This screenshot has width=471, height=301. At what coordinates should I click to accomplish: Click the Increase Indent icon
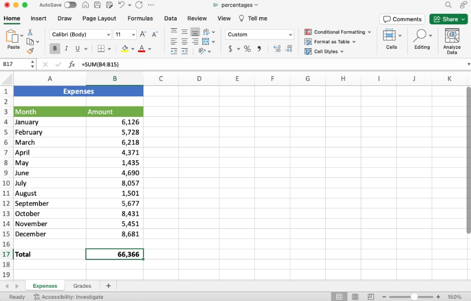tap(185, 51)
